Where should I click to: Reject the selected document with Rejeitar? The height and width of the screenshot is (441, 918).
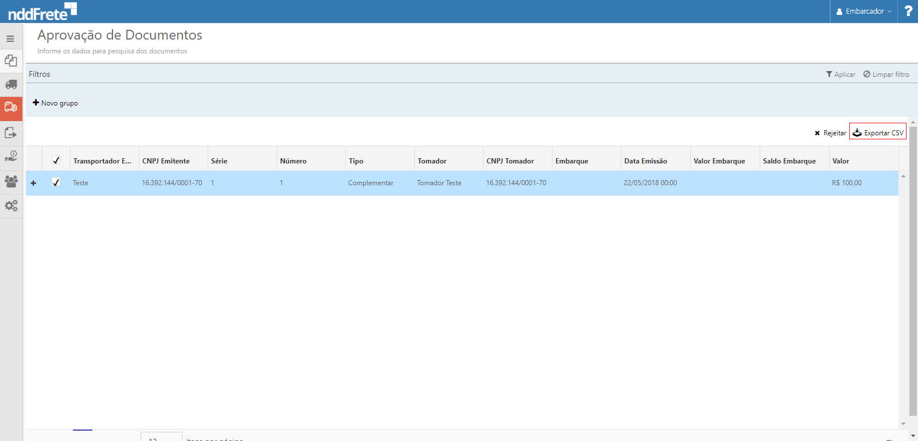point(830,133)
